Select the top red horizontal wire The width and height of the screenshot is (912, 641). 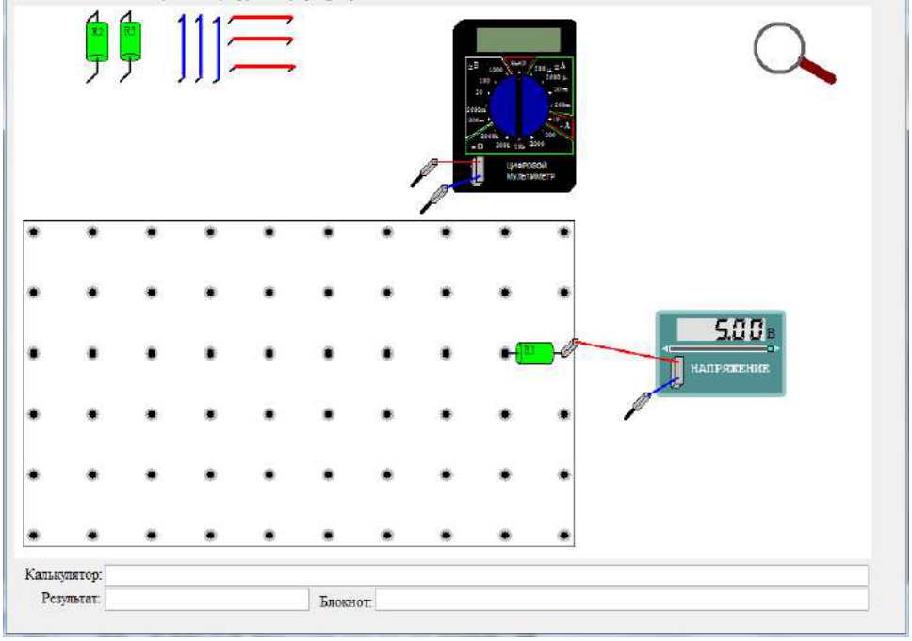click(x=261, y=19)
